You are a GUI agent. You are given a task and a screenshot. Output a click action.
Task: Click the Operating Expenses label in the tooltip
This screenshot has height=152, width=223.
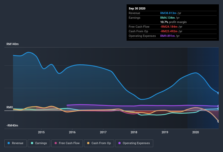[x=142, y=36]
